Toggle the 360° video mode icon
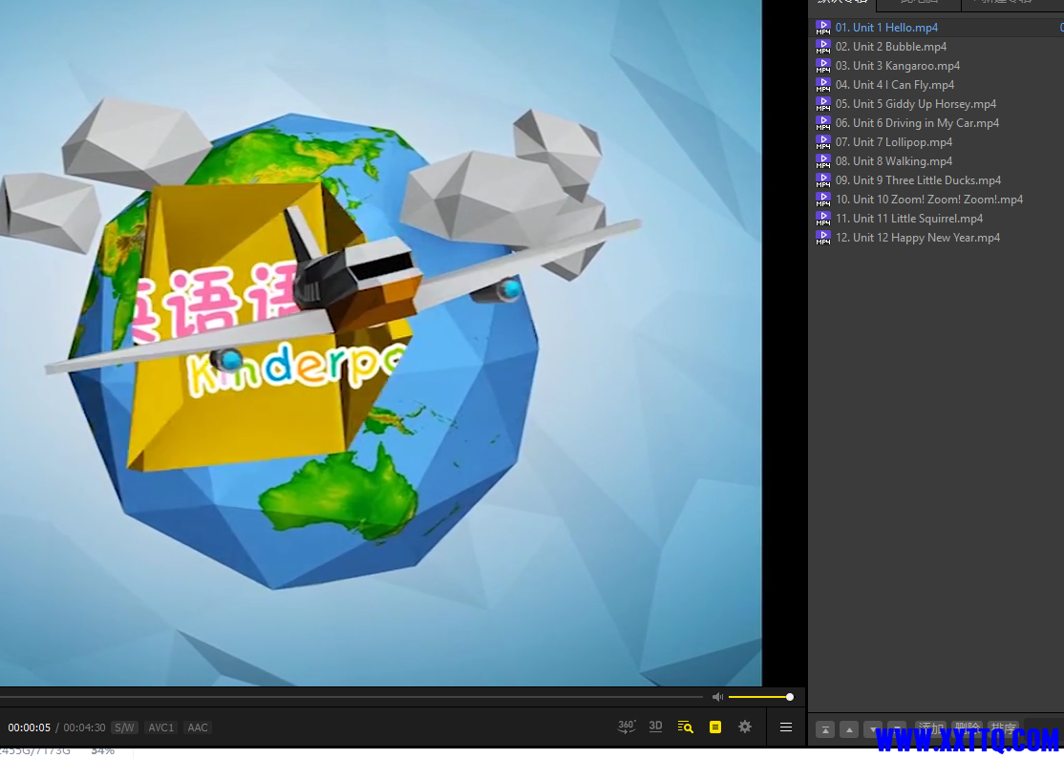Viewport: 1064px width, 759px height. [x=627, y=727]
